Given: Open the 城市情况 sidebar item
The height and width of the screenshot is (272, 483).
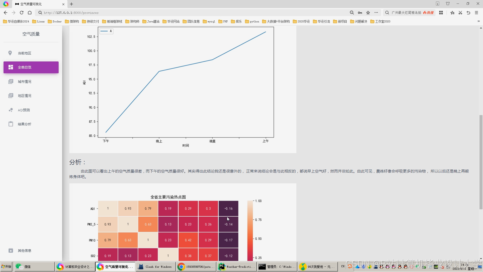Looking at the screenshot, I should (x=24, y=82).
